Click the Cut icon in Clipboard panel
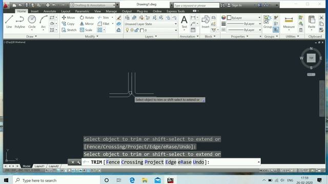 coord(321,18)
